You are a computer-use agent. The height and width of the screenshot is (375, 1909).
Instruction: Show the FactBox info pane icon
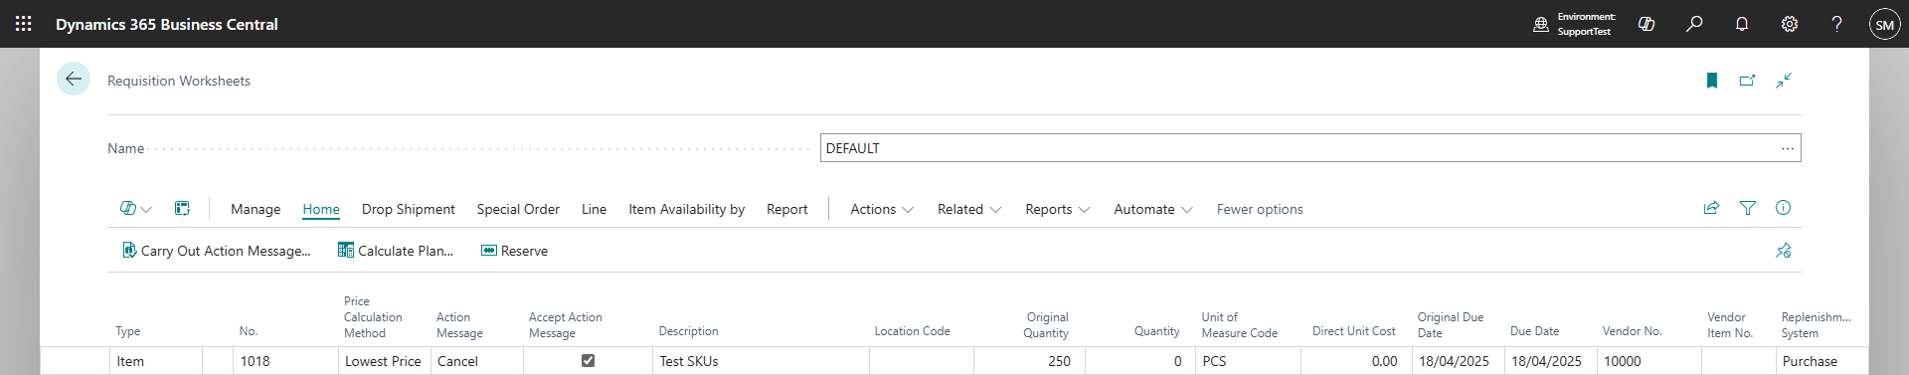pyautogui.click(x=1783, y=208)
